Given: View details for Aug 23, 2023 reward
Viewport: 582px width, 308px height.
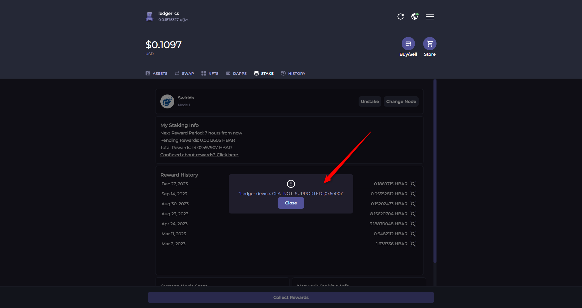Looking at the screenshot, I should 413,214.
